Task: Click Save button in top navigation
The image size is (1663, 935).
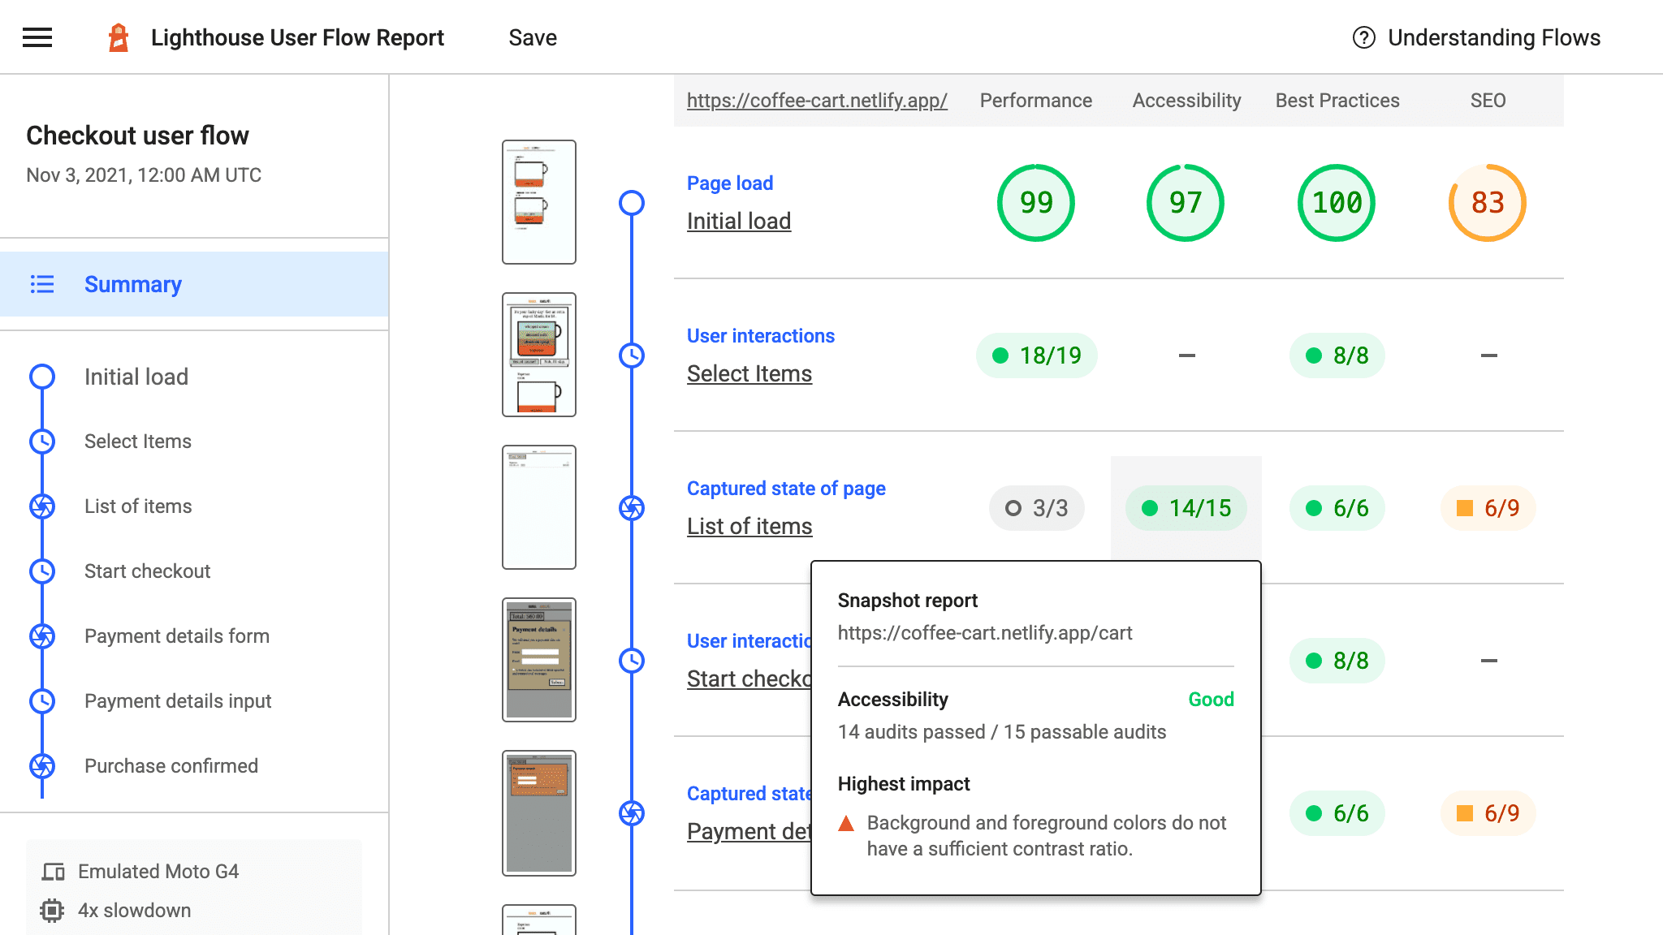Action: pyautogui.click(x=532, y=37)
